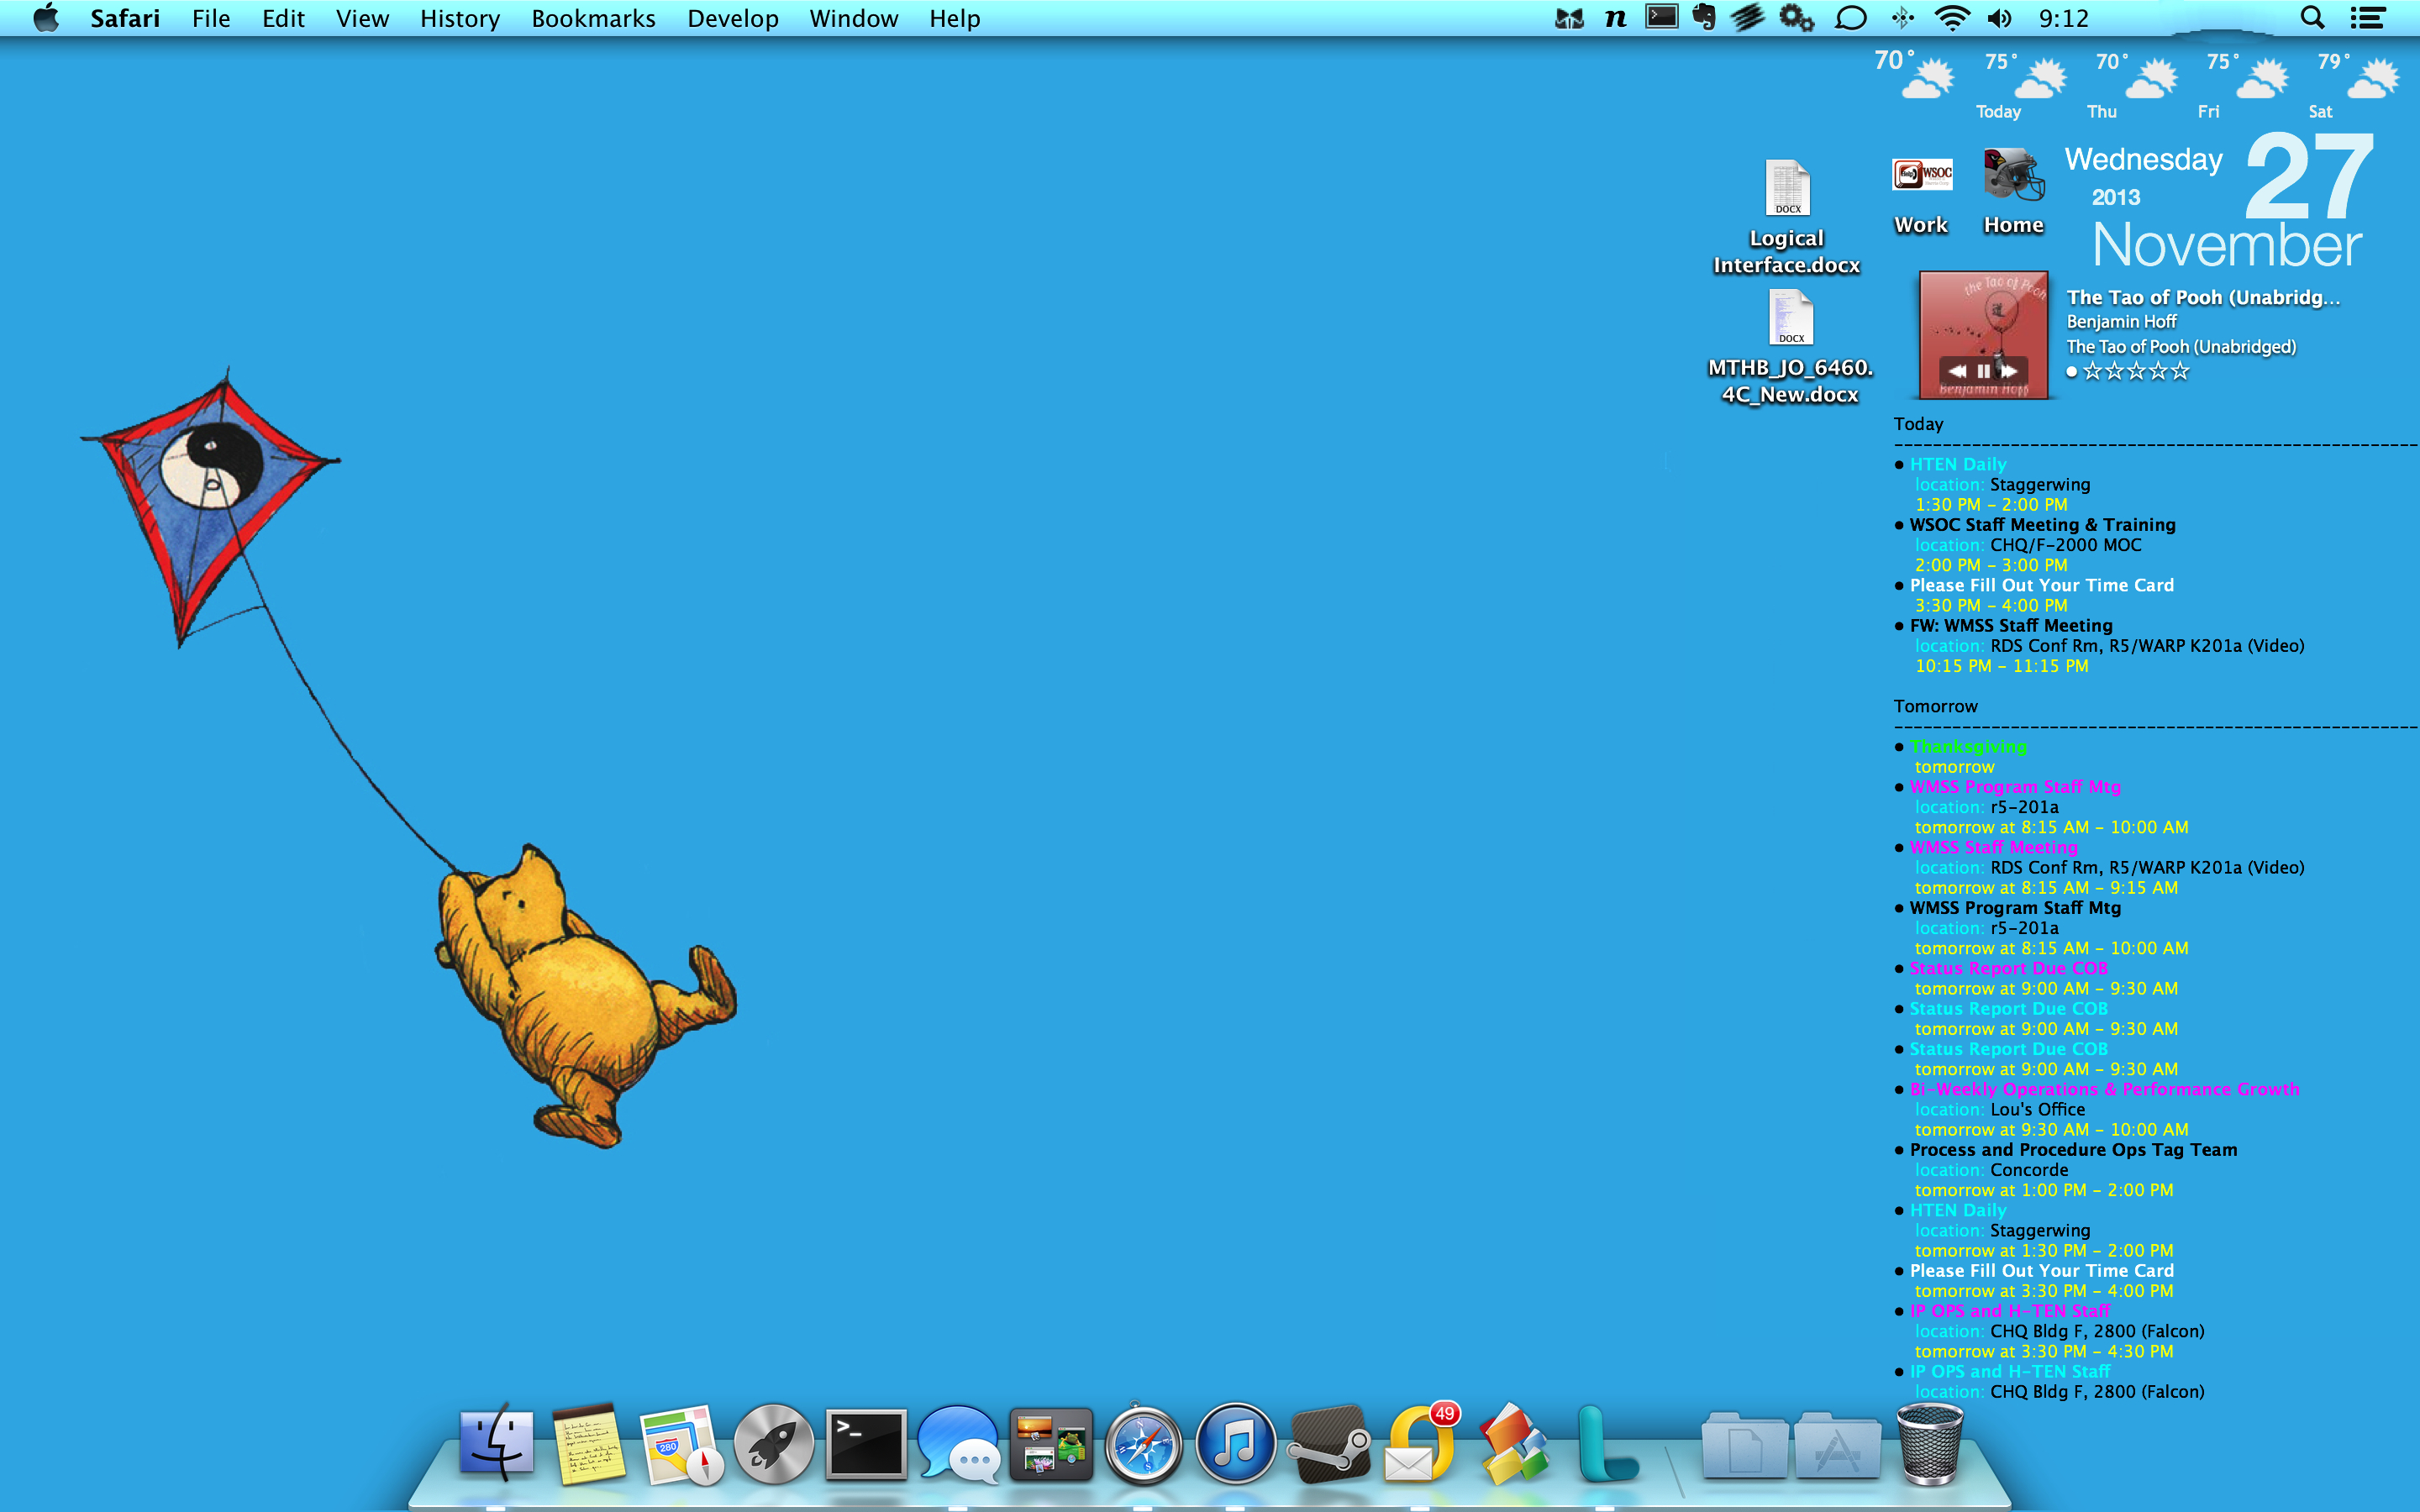Viewport: 2420px width, 1512px height.
Task: Skip forward in the Tao of Pooh widget
Action: (2008, 370)
